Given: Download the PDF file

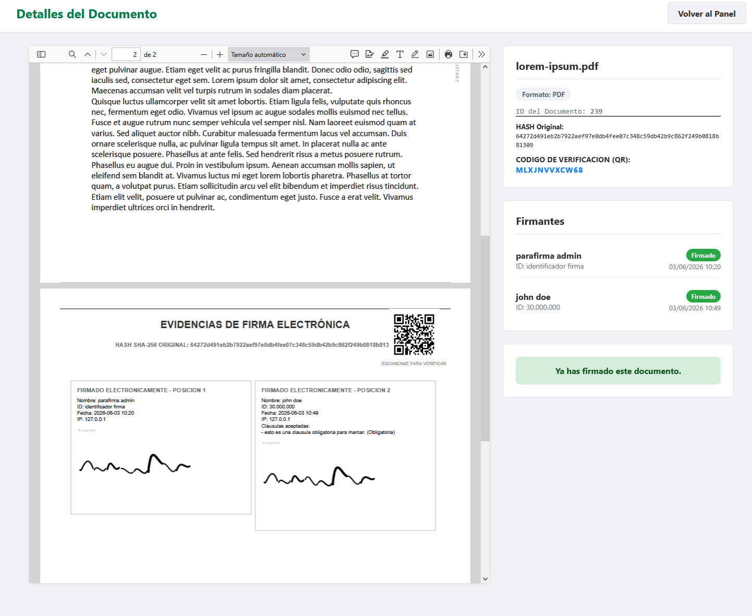Looking at the screenshot, I should pyautogui.click(x=464, y=54).
